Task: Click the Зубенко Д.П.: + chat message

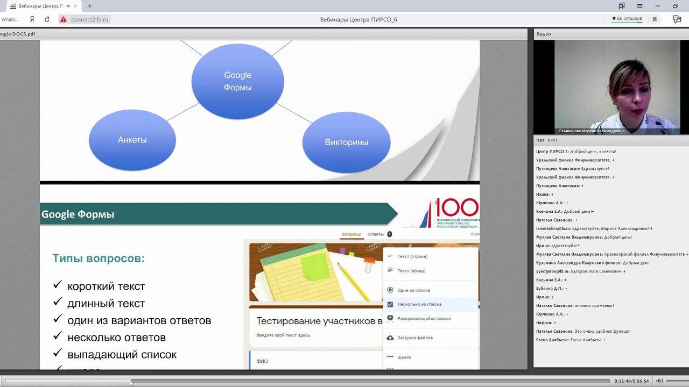Action: [551, 289]
